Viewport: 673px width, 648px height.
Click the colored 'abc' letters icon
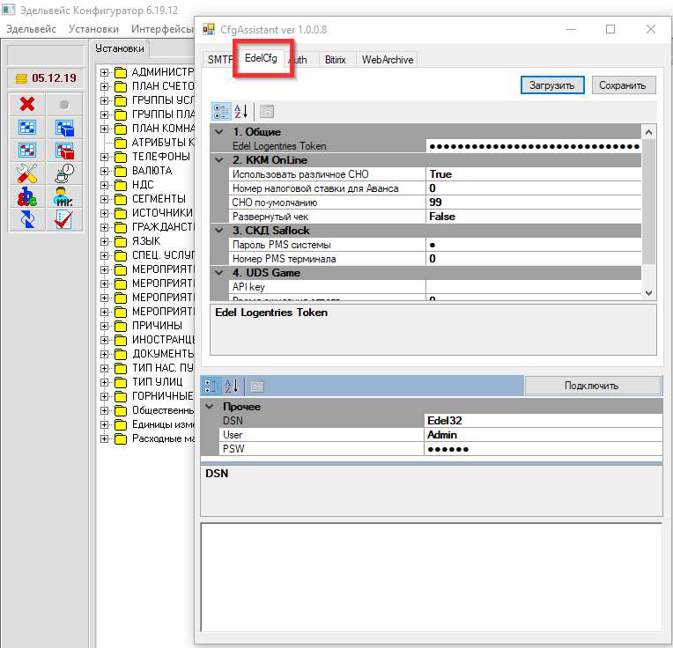26,196
